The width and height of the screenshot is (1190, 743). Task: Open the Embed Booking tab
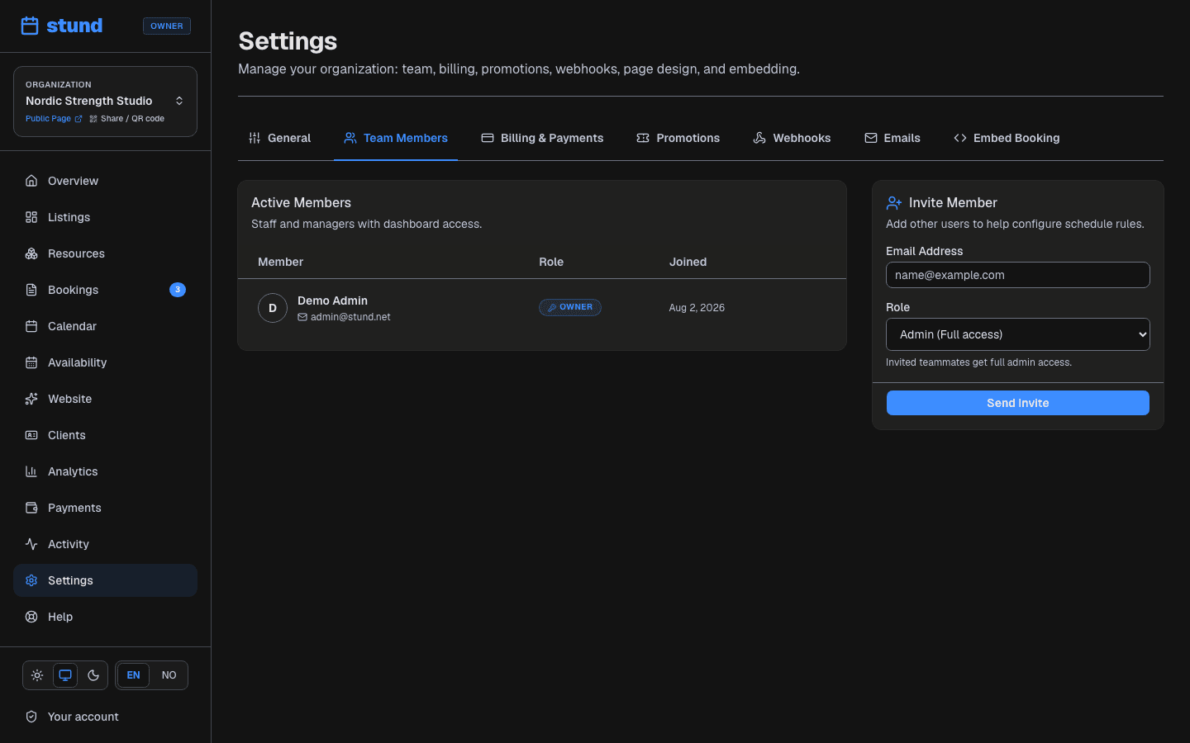coord(1007,138)
